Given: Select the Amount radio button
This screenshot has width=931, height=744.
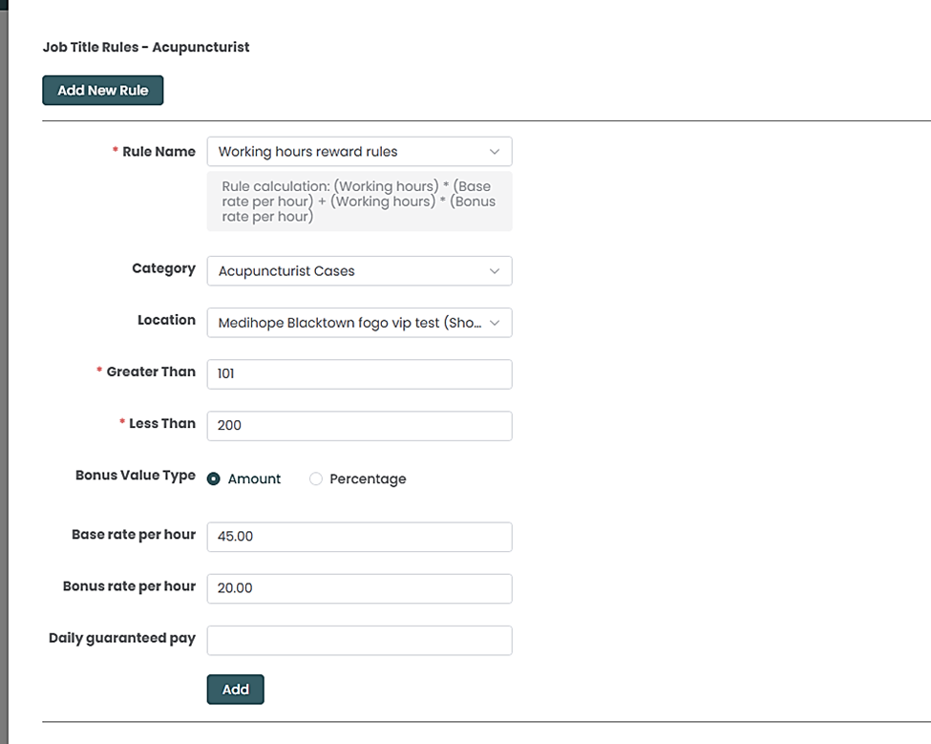Looking at the screenshot, I should 214,479.
